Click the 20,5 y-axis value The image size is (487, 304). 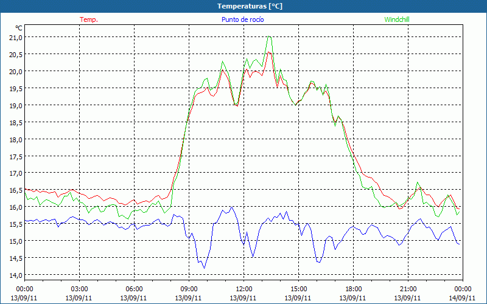16,54
